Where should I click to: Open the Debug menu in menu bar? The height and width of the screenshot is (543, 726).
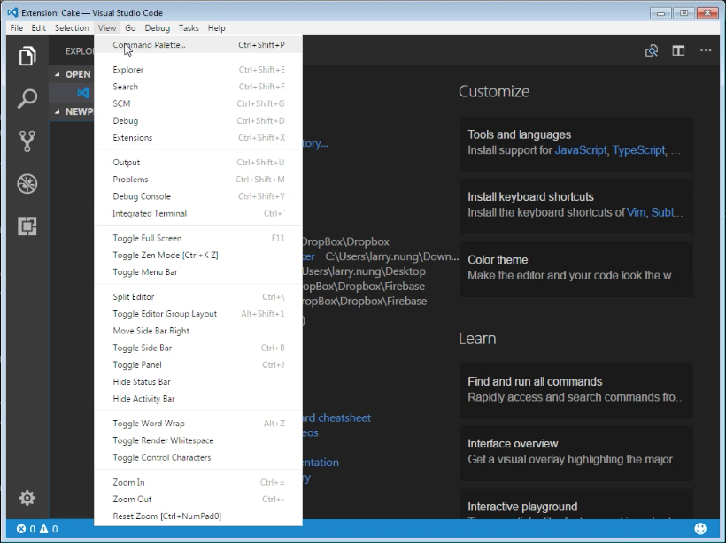[157, 27]
